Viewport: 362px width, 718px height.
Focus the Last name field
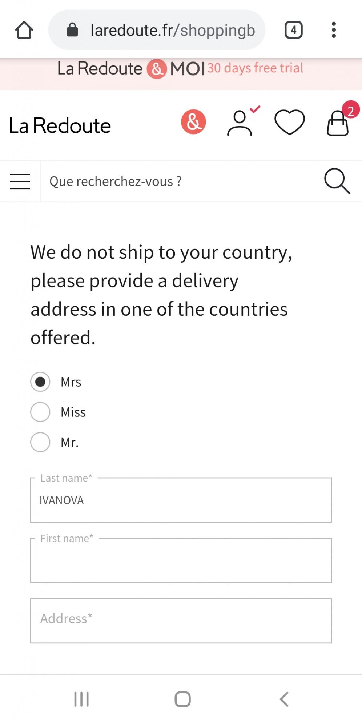(x=181, y=500)
